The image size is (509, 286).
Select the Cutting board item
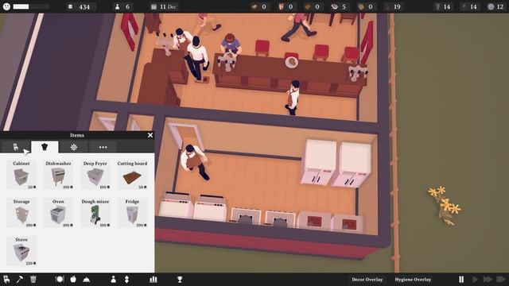click(x=132, y=175)
